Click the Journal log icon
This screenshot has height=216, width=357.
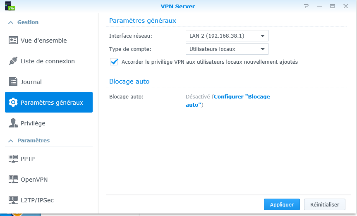pyautogui.click(x=13, y=82)
